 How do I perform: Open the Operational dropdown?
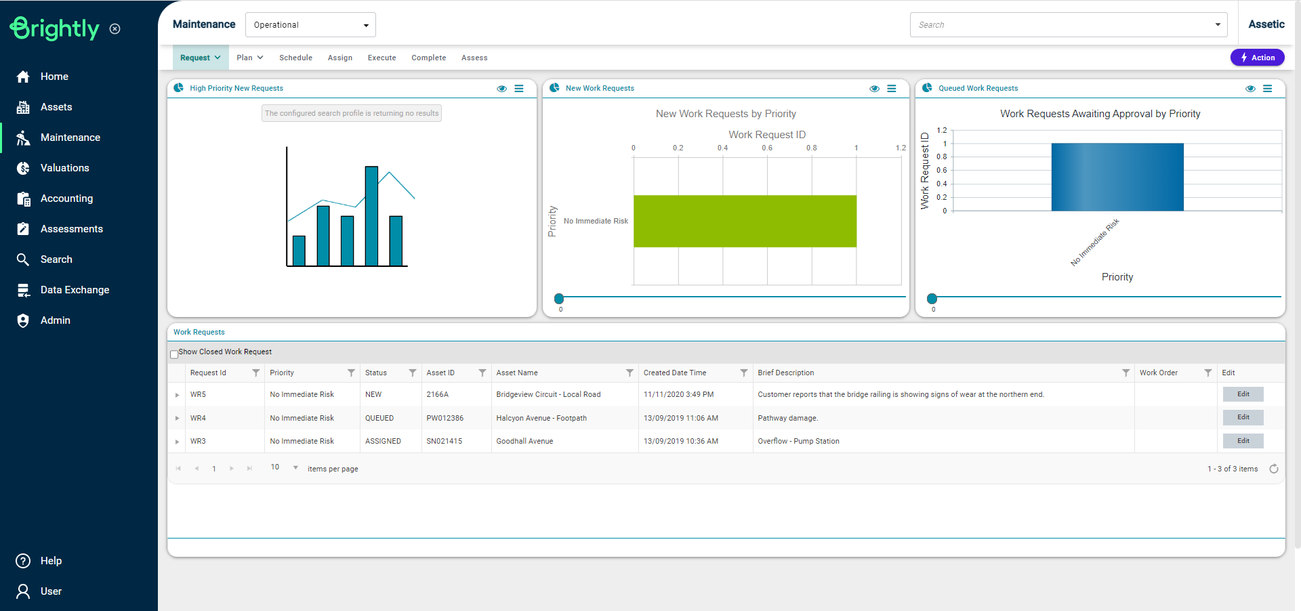(310, 25)
